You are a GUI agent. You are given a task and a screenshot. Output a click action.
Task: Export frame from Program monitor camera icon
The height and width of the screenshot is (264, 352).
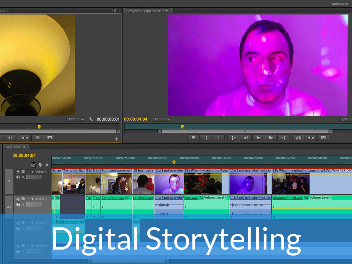[x=323, y=138]
